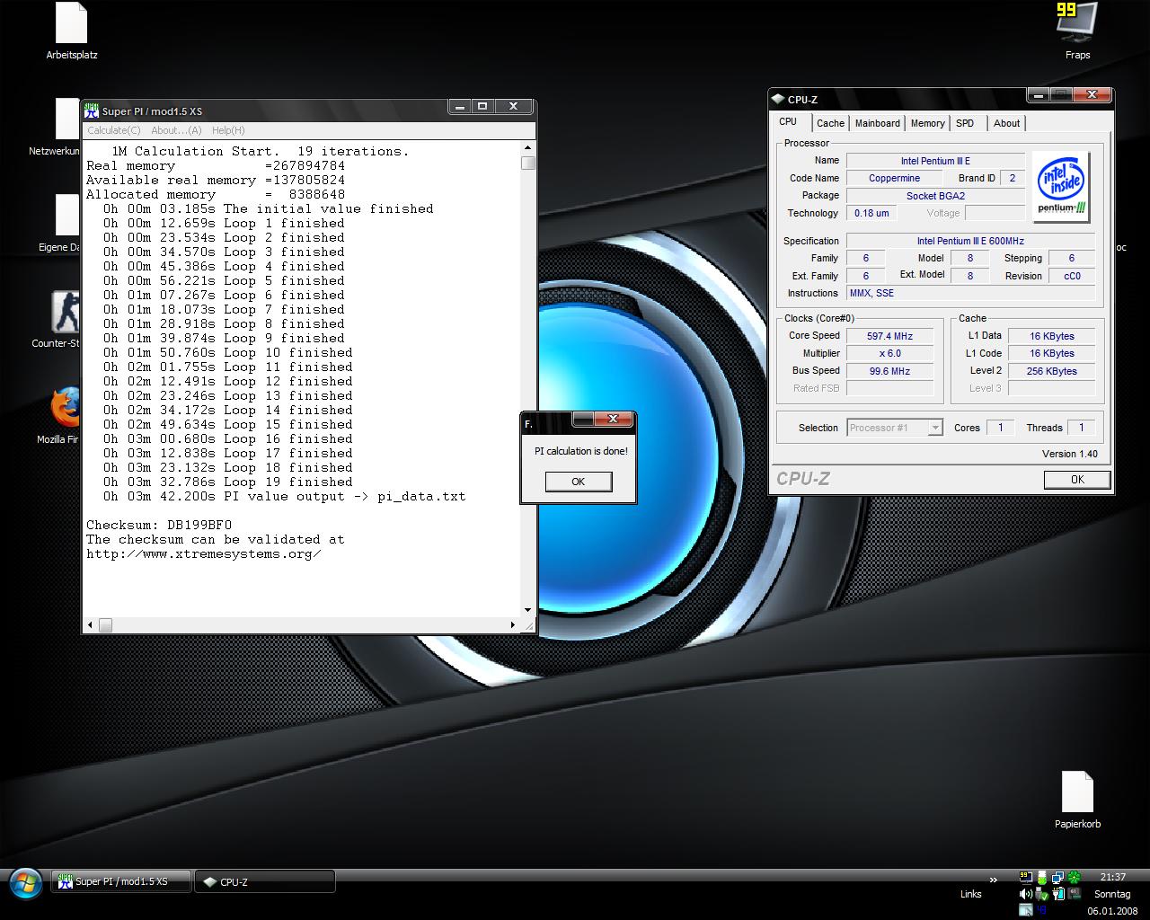Open the Counter-Strike desktop shortcut
Screen dimensions: 1150x920
click(66, 314)
